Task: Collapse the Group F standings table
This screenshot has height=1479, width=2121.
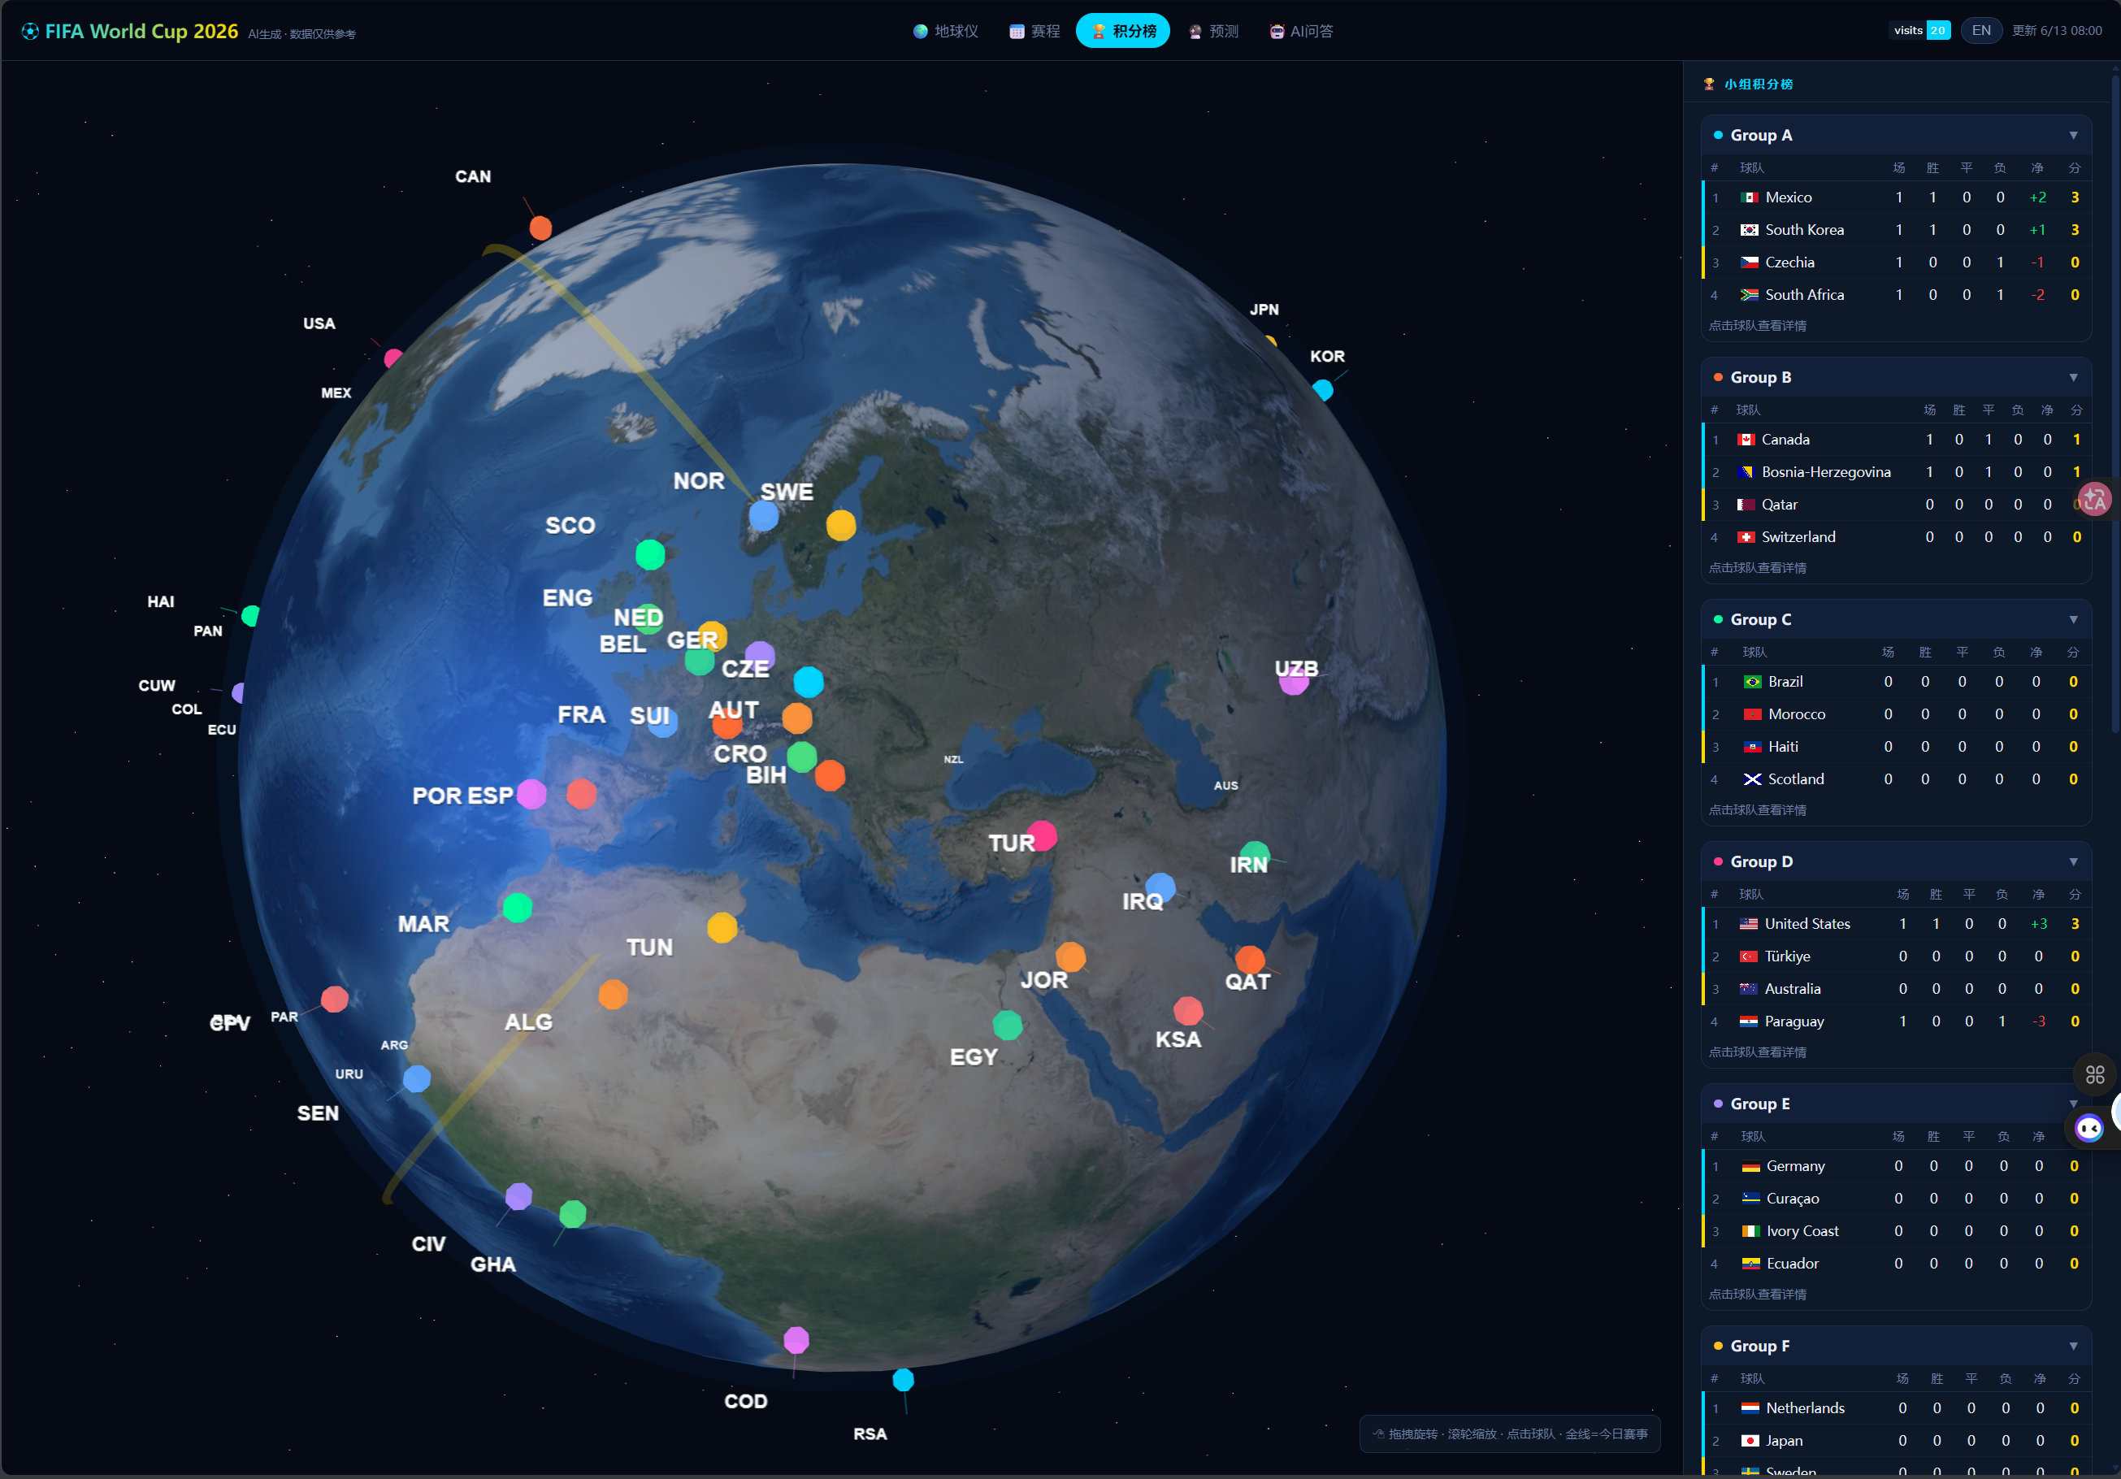Action: tap(2073, 1345)
